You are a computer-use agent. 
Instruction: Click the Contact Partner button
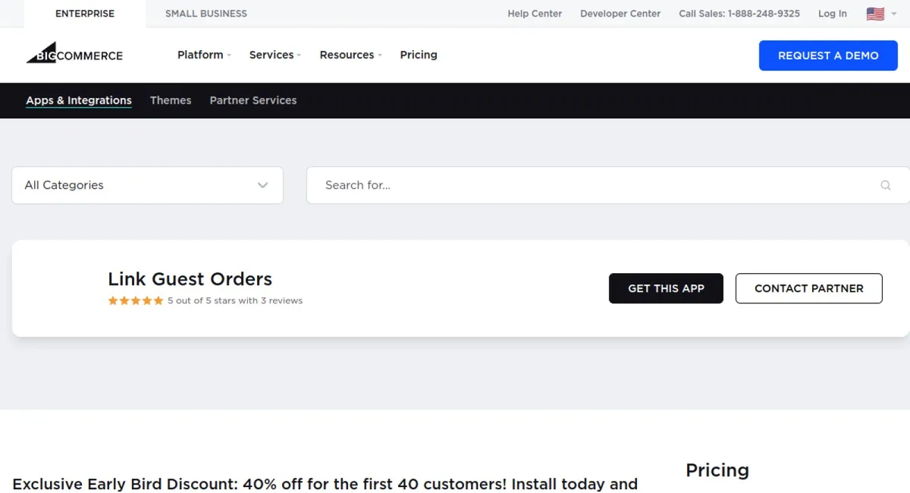coord(808,288)
